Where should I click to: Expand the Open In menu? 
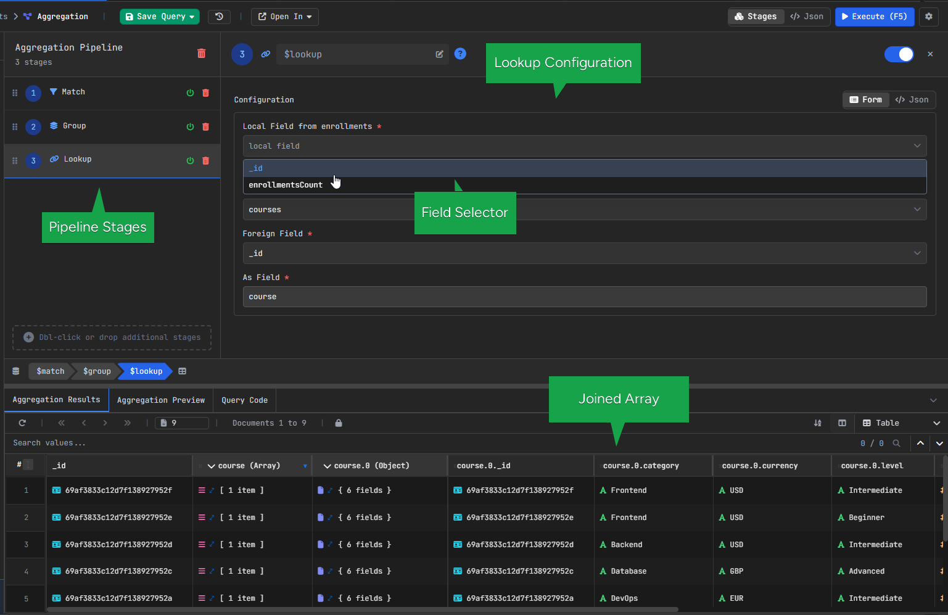(x=284, y=17)
